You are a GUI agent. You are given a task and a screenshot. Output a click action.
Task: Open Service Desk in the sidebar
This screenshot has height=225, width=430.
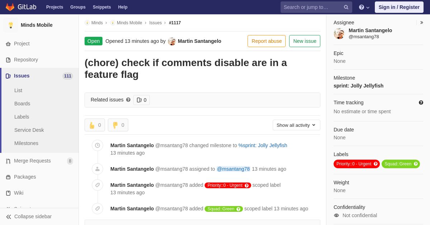tap(29, 130)
